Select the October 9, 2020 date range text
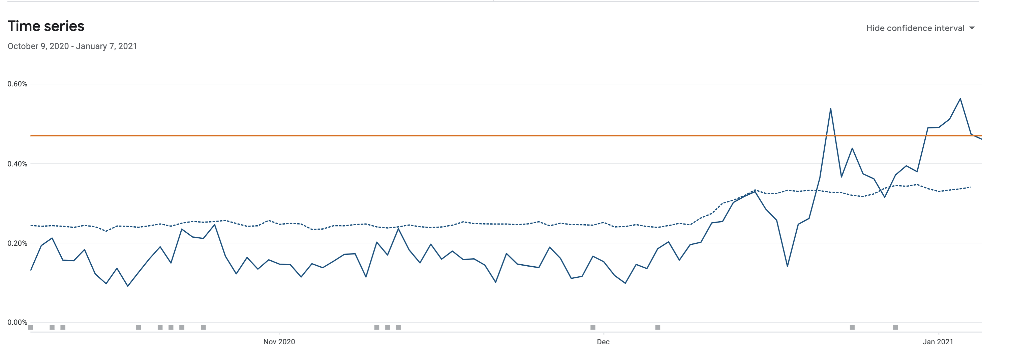The width and height of the screenshot is (1009, 351). [x=72, y=46]
